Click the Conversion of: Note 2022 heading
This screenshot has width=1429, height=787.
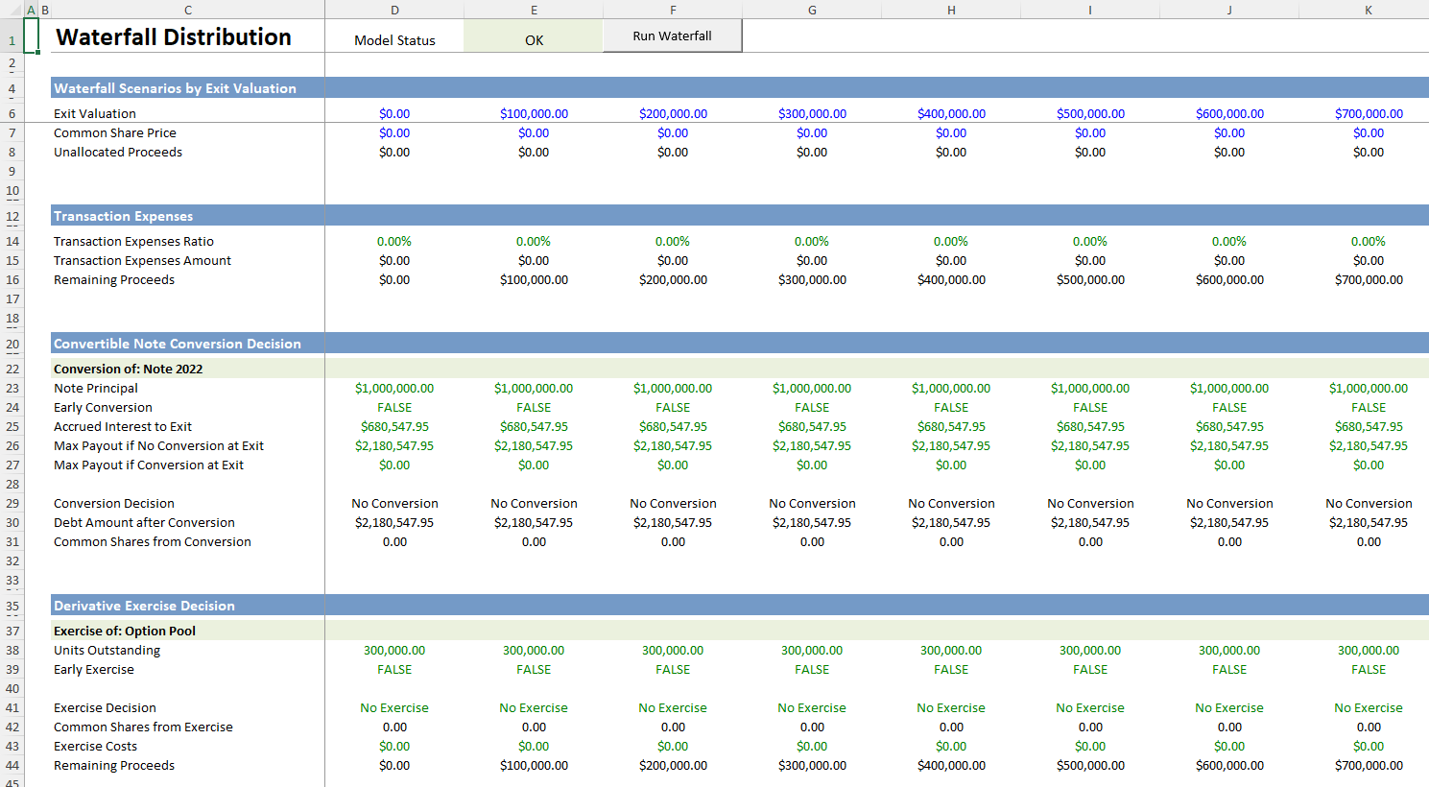click(128, 369)
